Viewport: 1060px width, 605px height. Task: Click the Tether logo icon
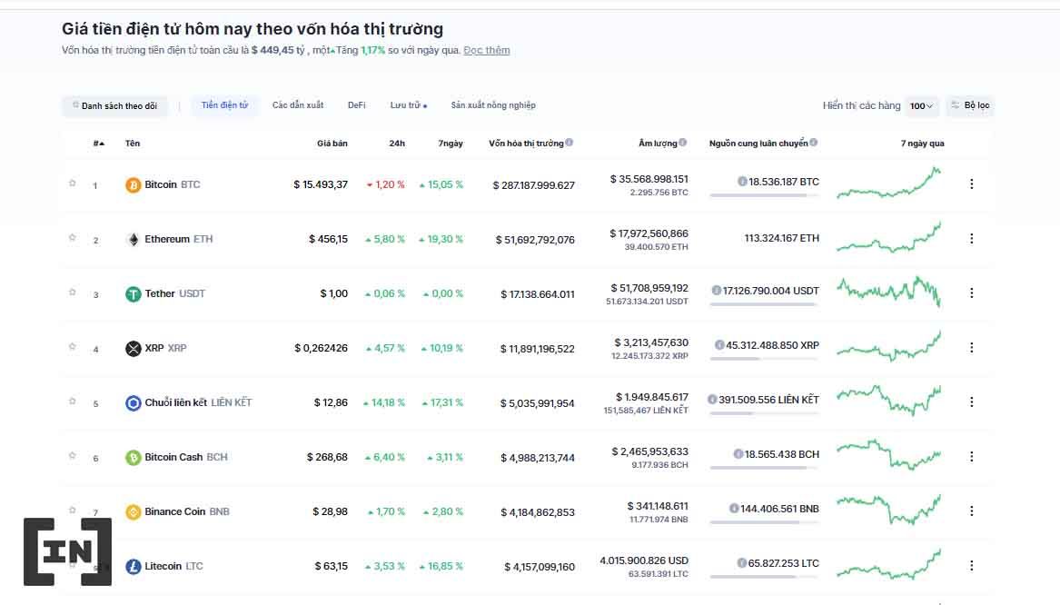pyautogui.click(x=134, y=294)
